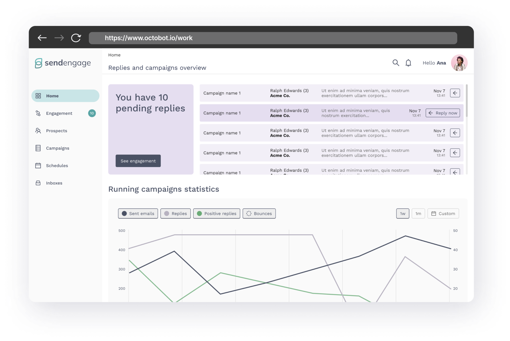510x341 pixels.
Task: Reload the page with refresh icon
Action: tap(76, 38)
